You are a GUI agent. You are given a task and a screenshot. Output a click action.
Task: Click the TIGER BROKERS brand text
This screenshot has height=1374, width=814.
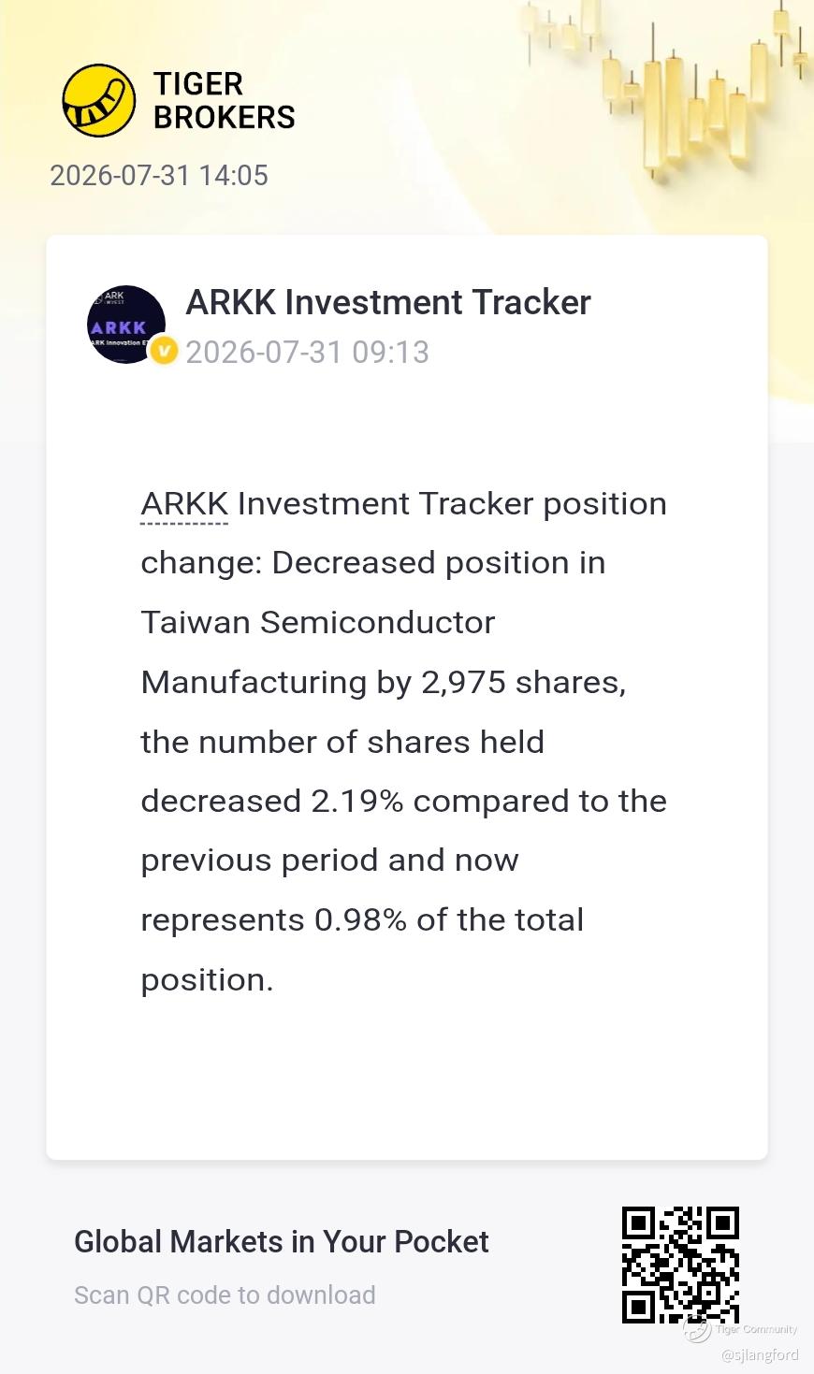tap(225, 100)
